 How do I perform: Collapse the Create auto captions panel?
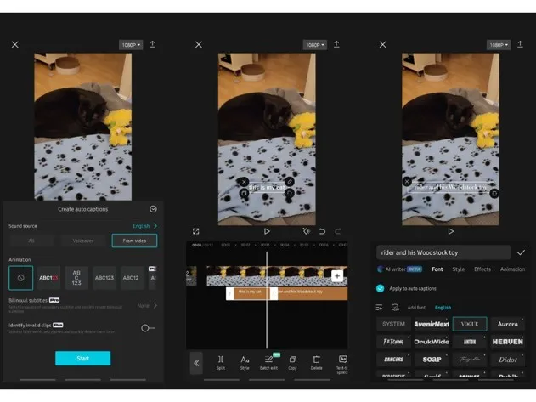153,209
